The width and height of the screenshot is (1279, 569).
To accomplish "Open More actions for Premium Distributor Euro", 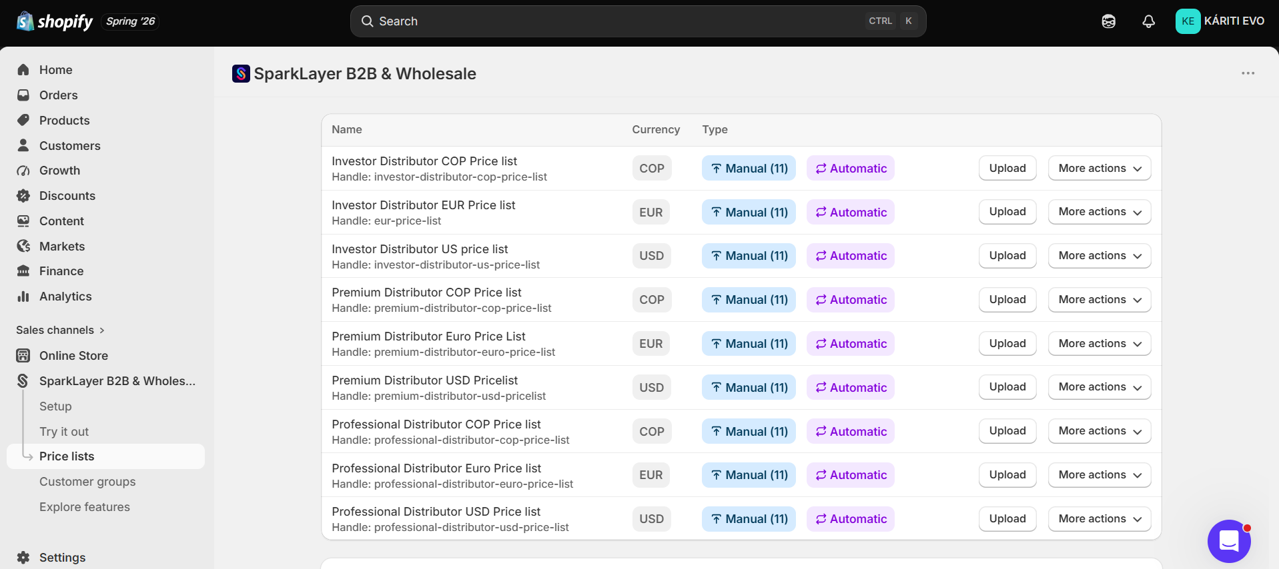I will pos(1100,344).
